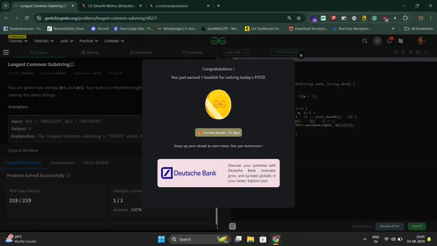Select the Problem tab

[39, 53]
